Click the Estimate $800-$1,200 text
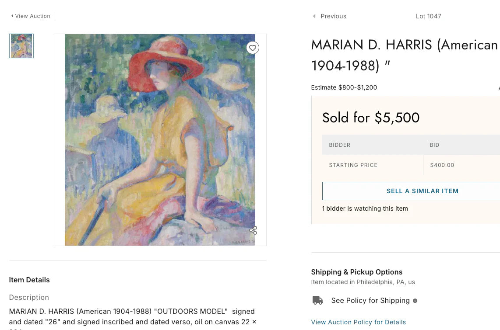500x330 pixels. point(344,87)
